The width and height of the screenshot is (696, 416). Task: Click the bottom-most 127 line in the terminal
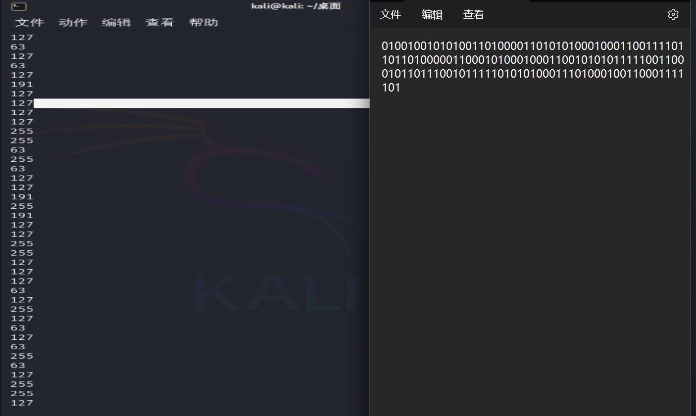pyautogui.click(x=22, y=403)
